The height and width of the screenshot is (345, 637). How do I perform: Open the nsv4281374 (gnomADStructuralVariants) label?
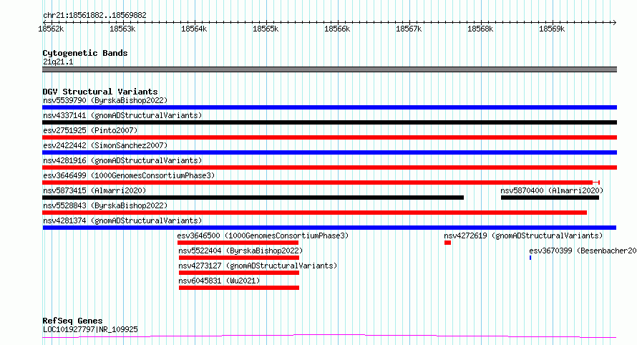point(122,220)
